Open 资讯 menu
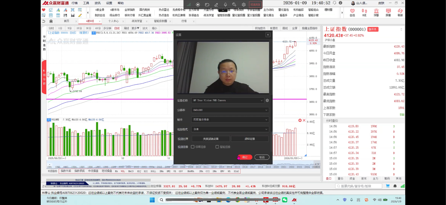446x205 pixels. click(97, 3)
